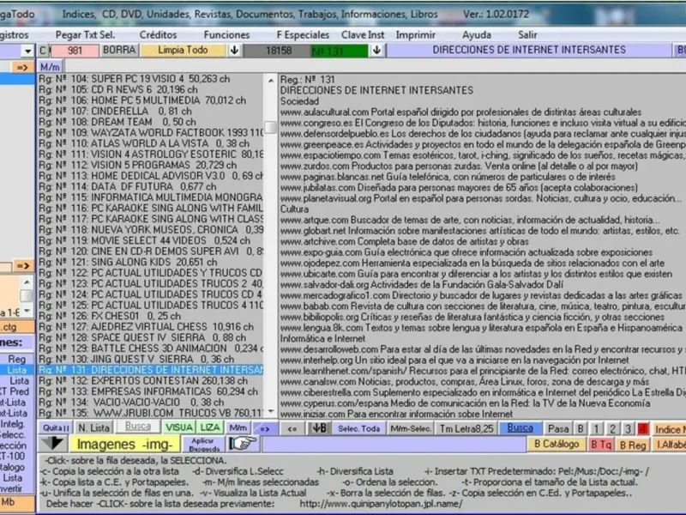
Task: Click the M/m-Selec. button
Action: tap(411, 428)
